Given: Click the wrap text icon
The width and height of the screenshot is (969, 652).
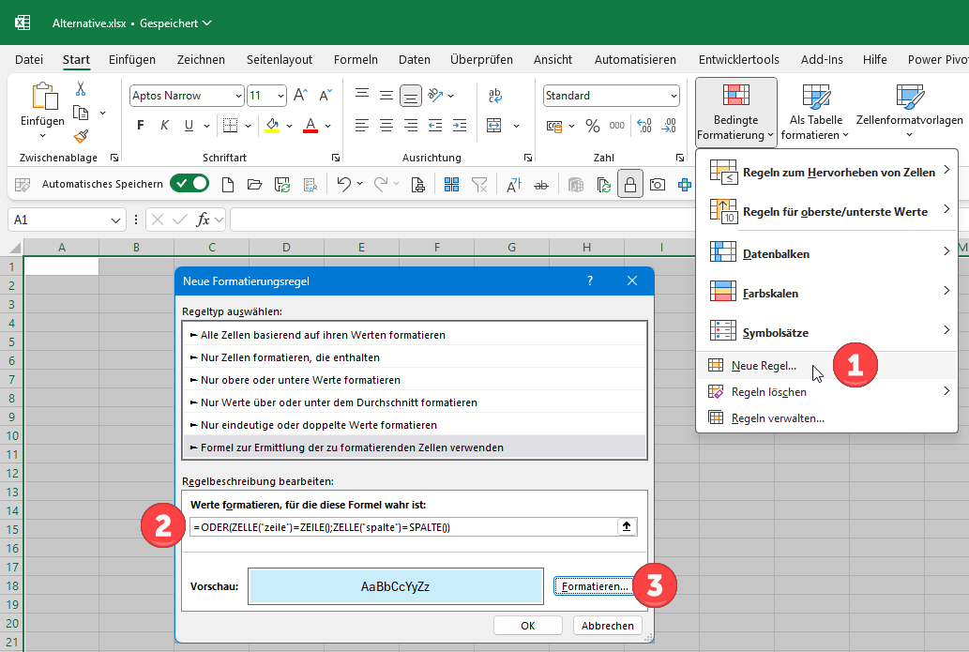Looking at the screenshot, I should (x=495, y=96).
